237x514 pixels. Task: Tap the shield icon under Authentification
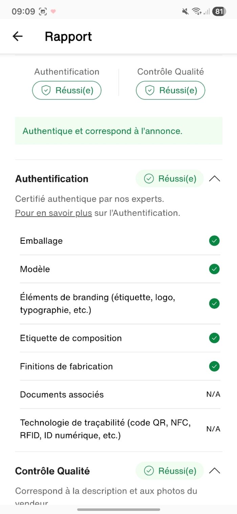[x=46, y=90]
